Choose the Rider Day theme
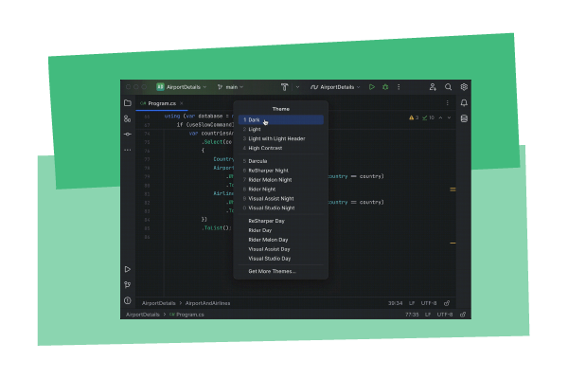568x379 pixels. point(281,230)
